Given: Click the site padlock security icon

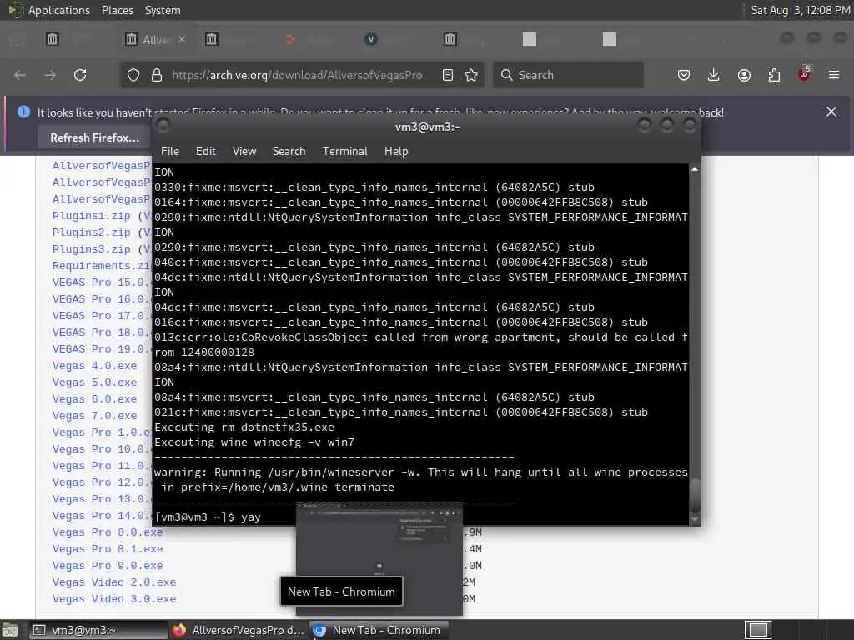Looking at the screenshot, I should click(156, 75).
